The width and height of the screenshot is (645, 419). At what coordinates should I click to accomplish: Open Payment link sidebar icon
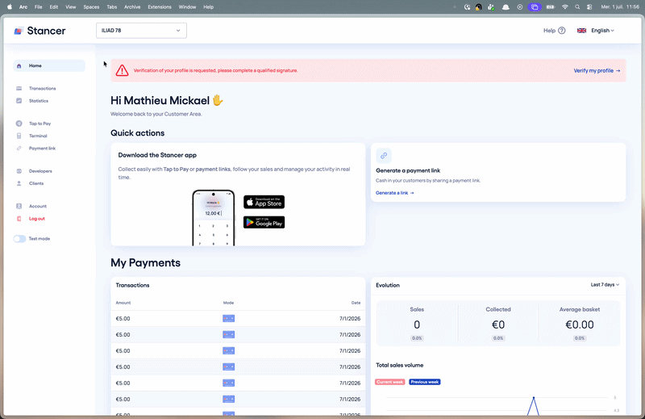click(x=19, y=149)
